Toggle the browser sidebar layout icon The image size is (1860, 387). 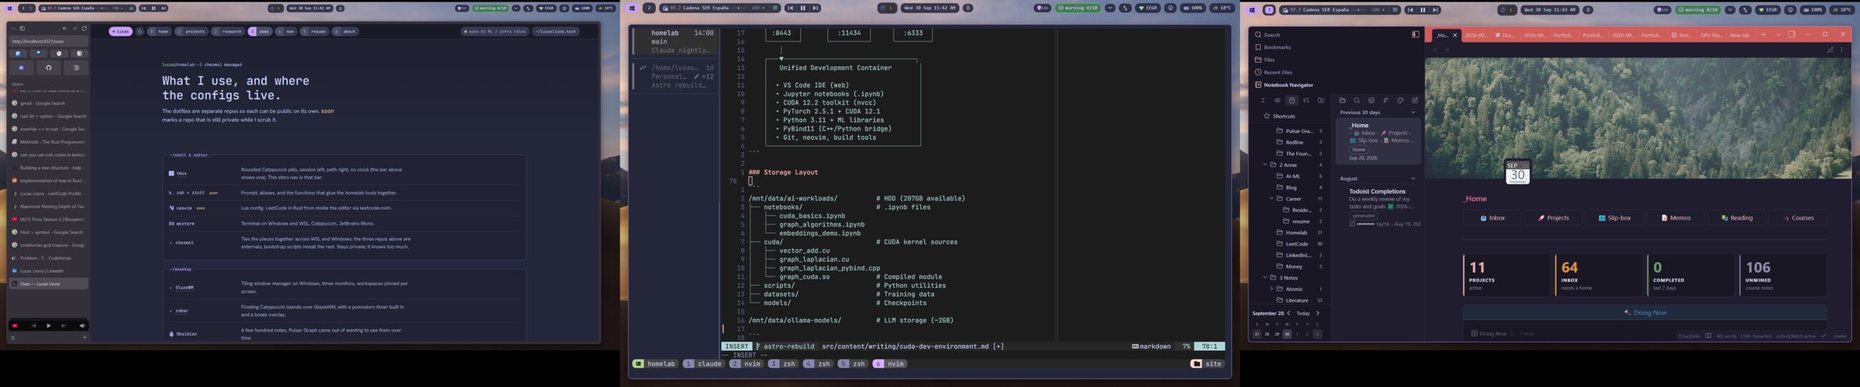[22, 29]
